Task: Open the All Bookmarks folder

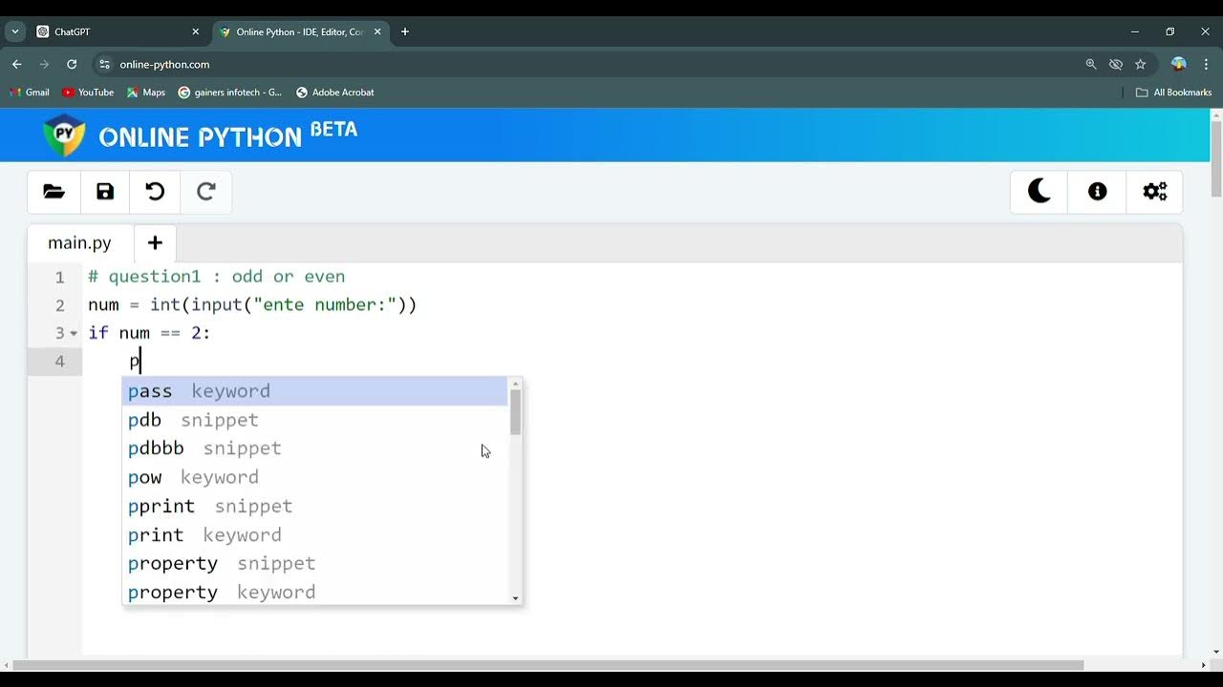Action: [x=1174, y=93]
